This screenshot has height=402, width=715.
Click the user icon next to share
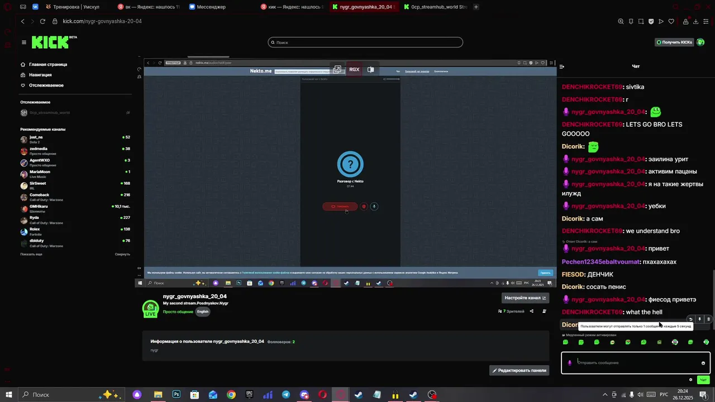[545, 312]
